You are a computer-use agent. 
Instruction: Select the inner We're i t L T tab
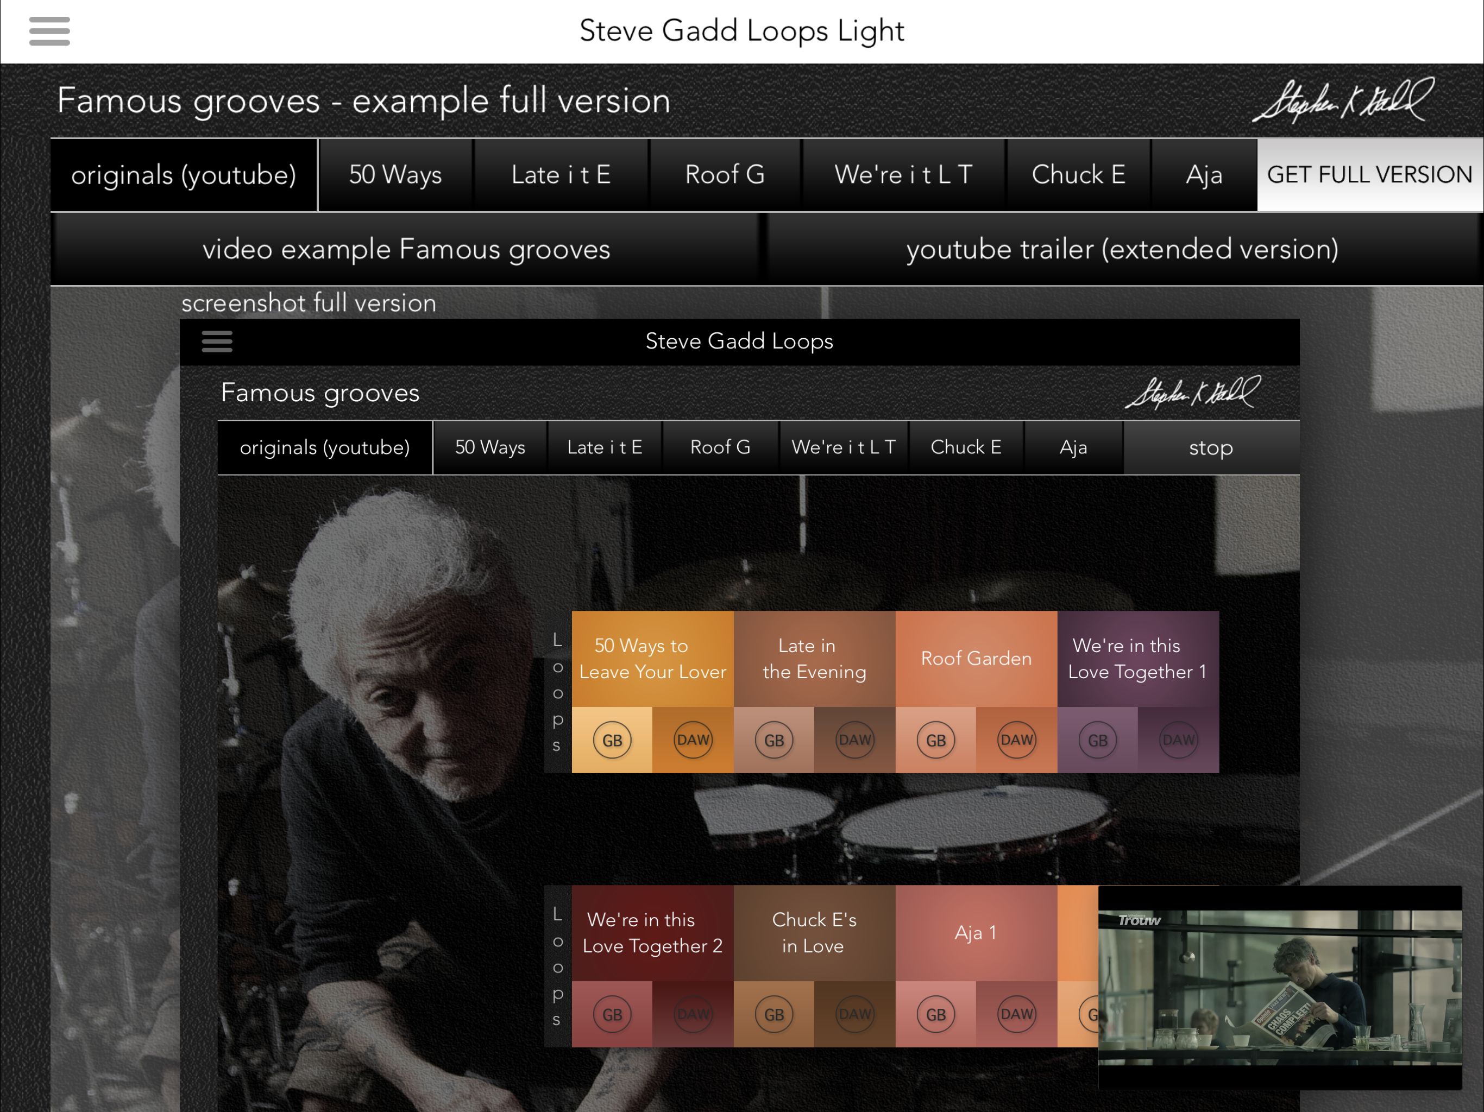pyautogui.click(x=844, y=447)
